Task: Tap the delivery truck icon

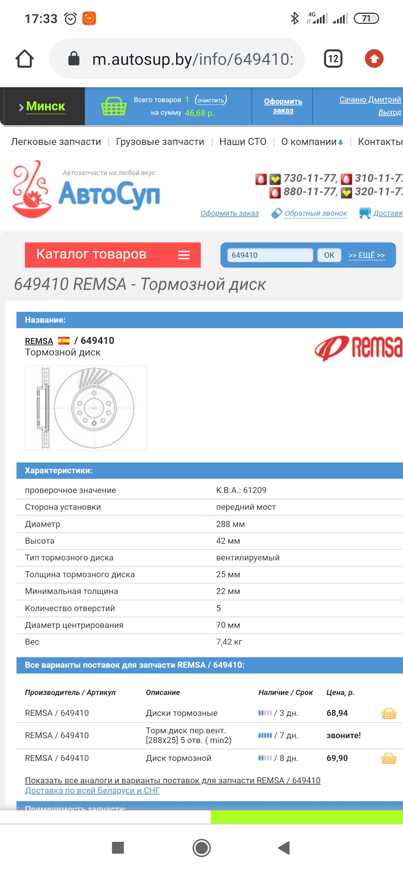Action: tap(365, 213)
